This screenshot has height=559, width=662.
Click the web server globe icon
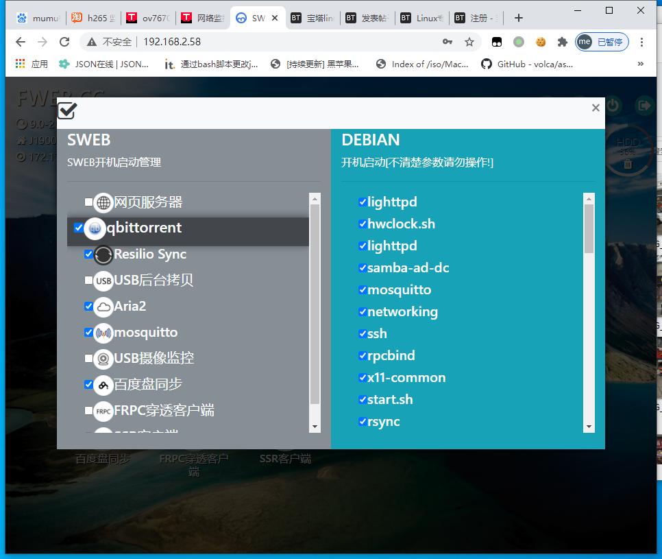click(x=103, y=202)
